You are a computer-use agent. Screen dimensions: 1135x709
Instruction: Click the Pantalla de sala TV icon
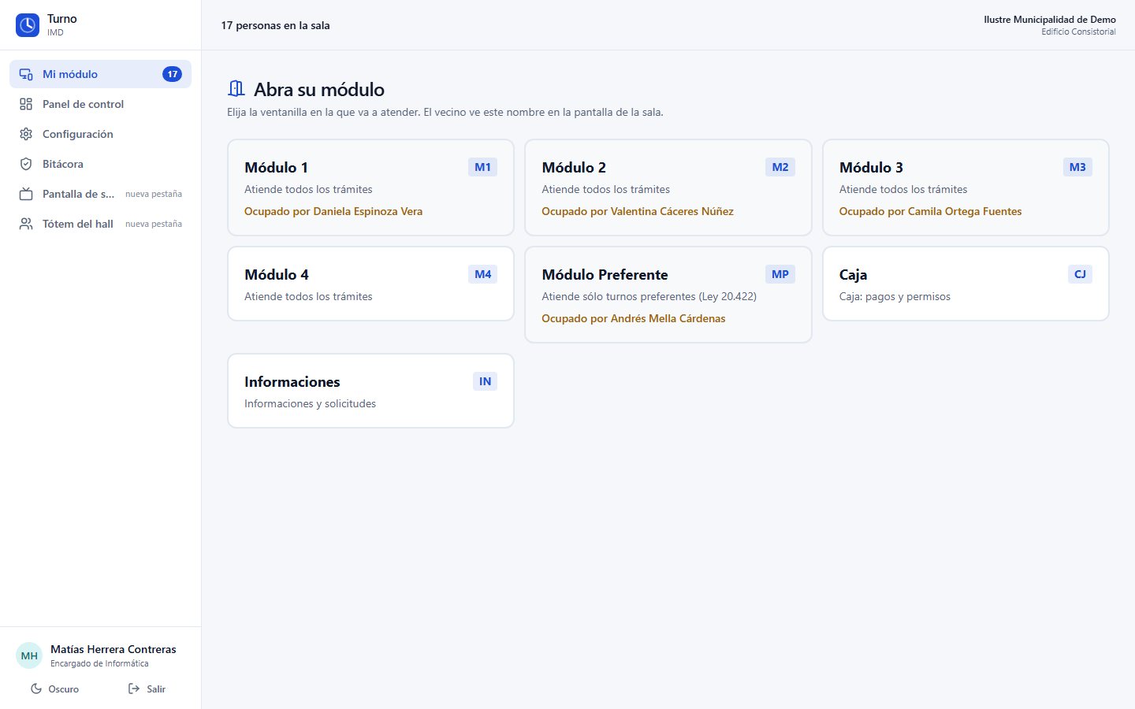[26, 194]
